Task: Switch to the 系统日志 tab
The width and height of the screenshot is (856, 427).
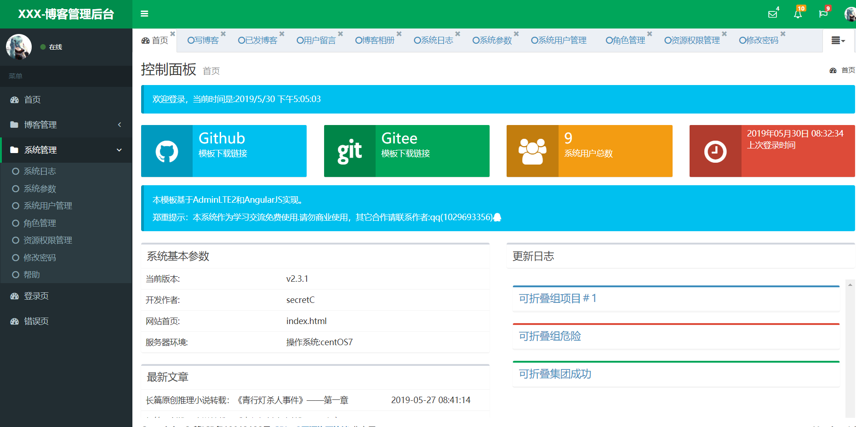Action: (x=434, y=40)
